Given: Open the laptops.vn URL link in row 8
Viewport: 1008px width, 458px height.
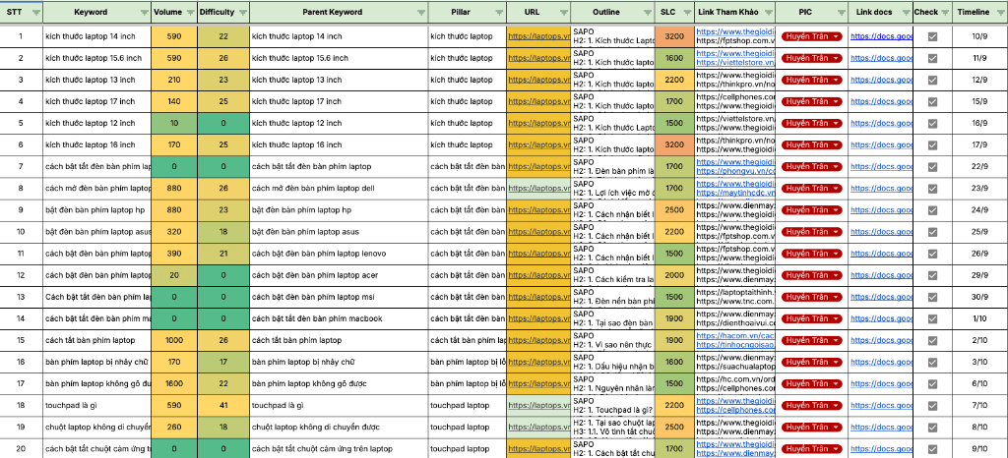Looking at the screenshot, I should pos(538,189).
